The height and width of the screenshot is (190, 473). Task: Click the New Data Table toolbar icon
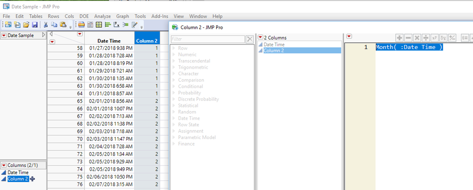point(8,25)
